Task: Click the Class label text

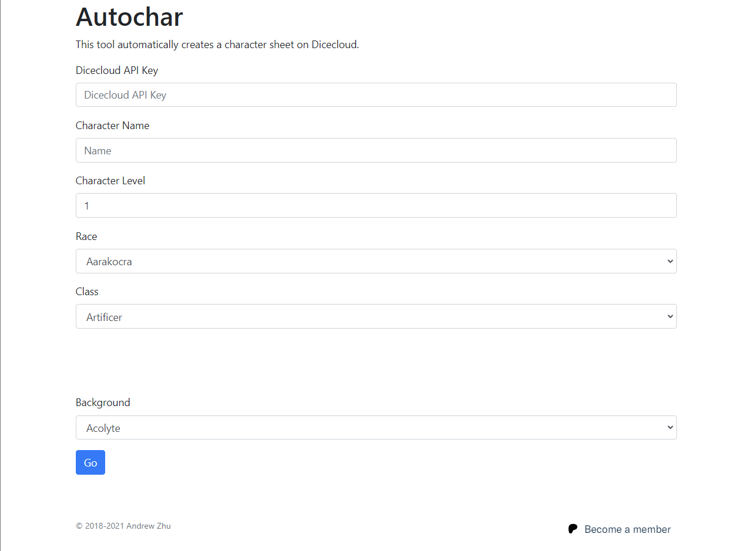Action: (x=87, y=292)
